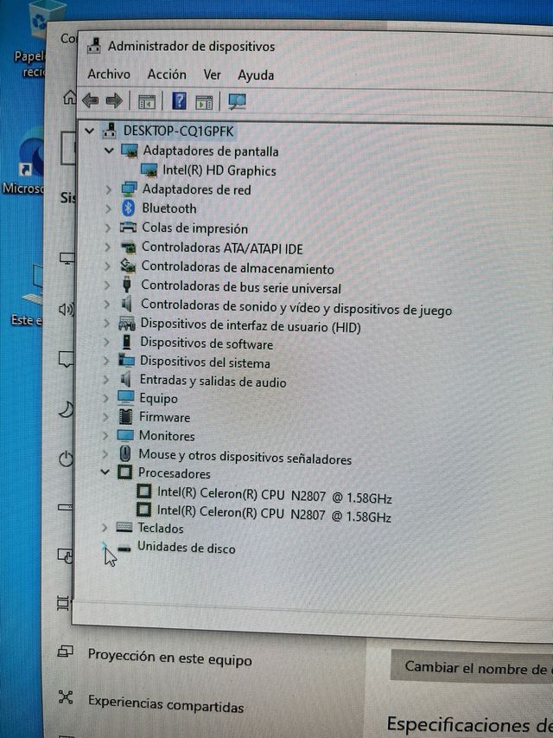553x738 pixels.
Task: Select the first Intel Celeron N2807 processor
Action: tap(274, 492)
